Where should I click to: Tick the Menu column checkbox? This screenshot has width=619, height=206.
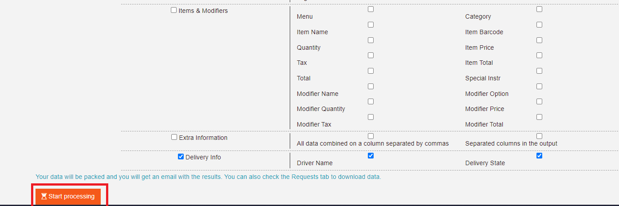tap(371, 9)
